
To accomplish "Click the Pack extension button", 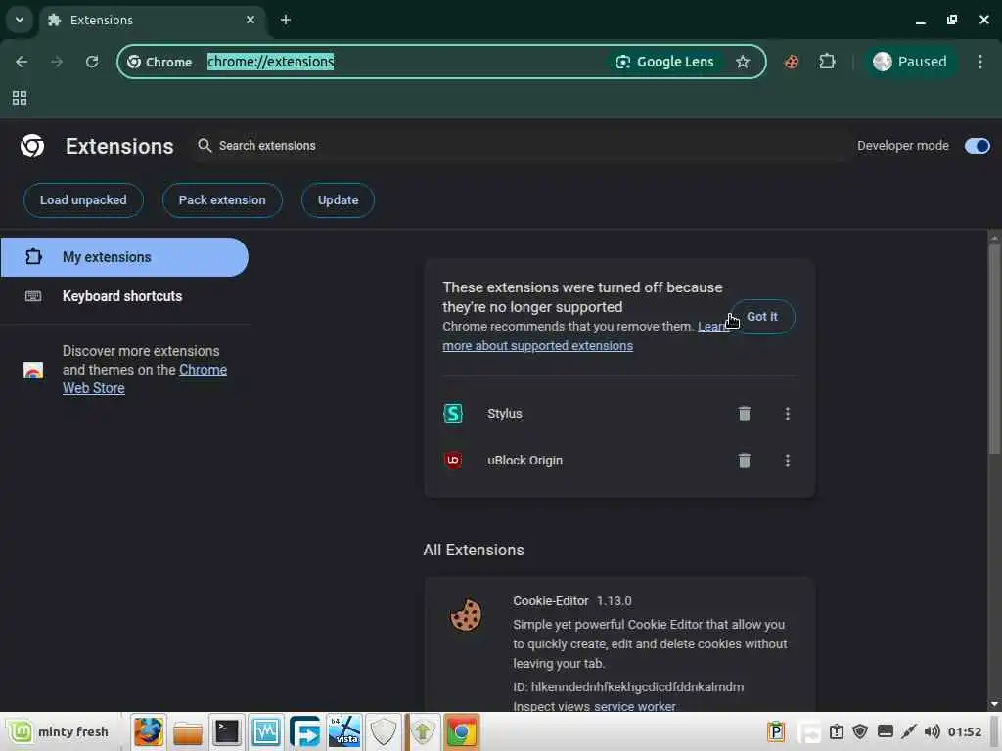I will [222, 199].
